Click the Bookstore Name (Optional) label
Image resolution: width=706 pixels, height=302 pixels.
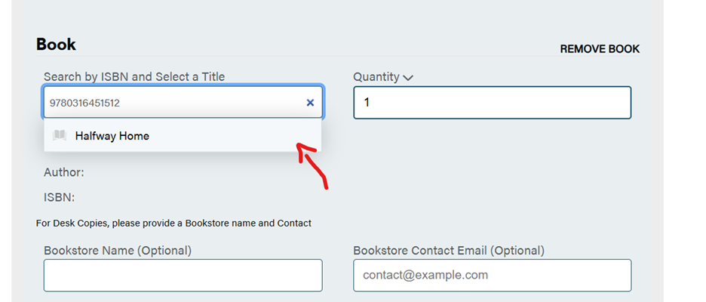click(x=118, y=250)
